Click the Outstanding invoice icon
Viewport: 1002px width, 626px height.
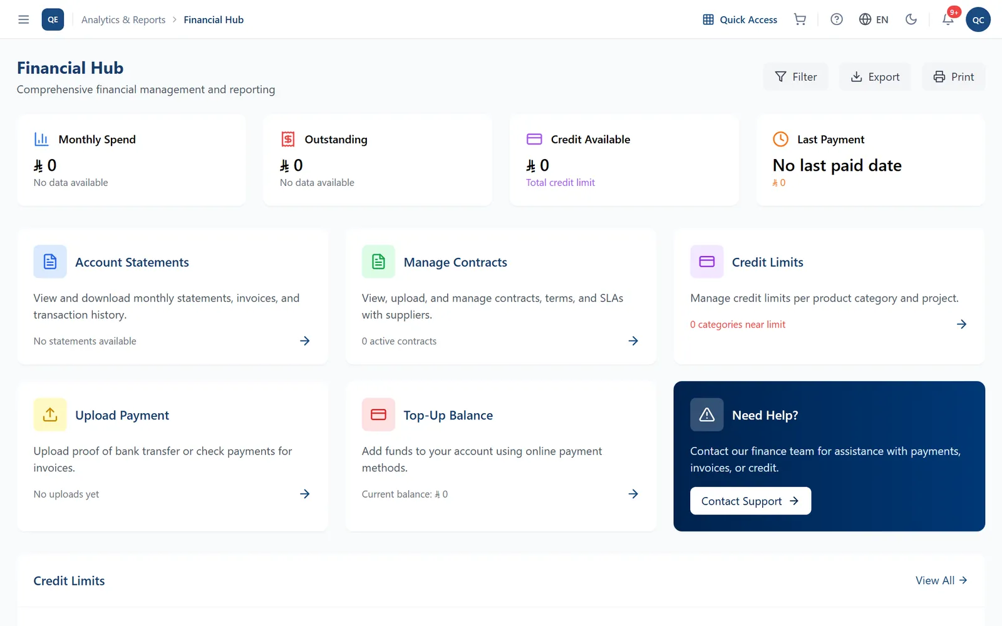[x=288, y=139]
